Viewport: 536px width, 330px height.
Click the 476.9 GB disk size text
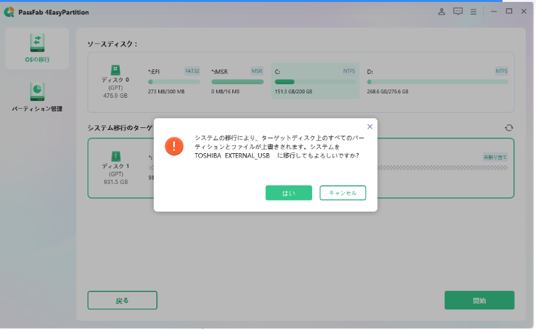pyautogui.click(x=115, y=96)
